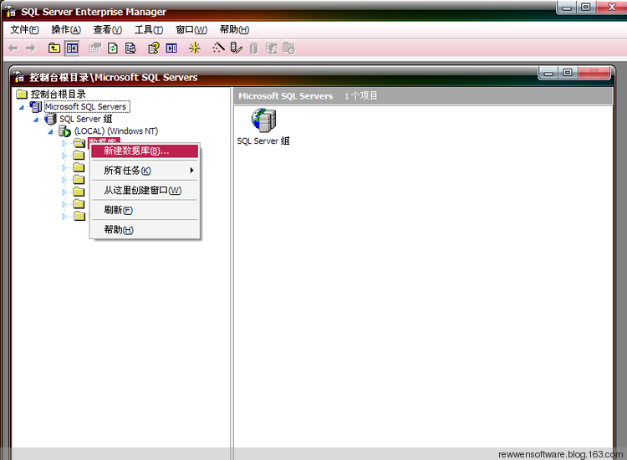Image resolution: width=627 pixels, height=460 pixels.
Task: Minimize the inner console window
Action: tap(548, 73)
